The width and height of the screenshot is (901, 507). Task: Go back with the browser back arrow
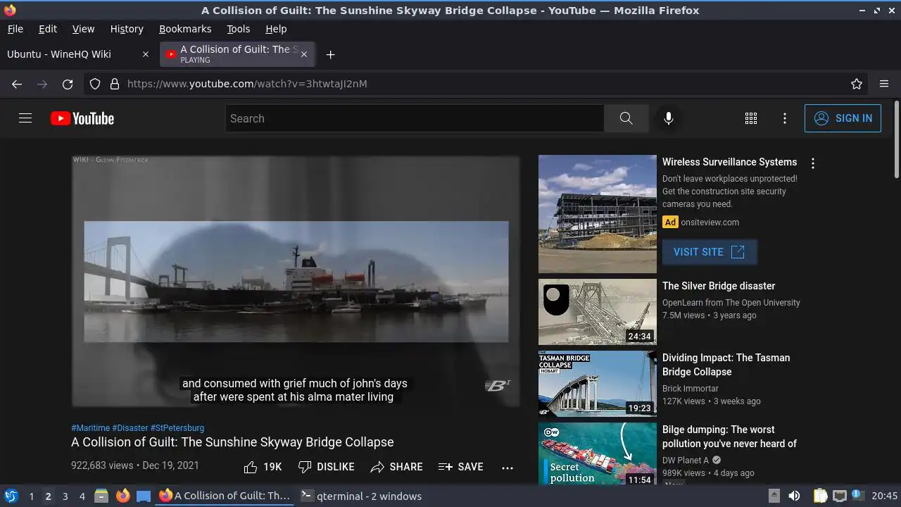[x=17, y=84]
